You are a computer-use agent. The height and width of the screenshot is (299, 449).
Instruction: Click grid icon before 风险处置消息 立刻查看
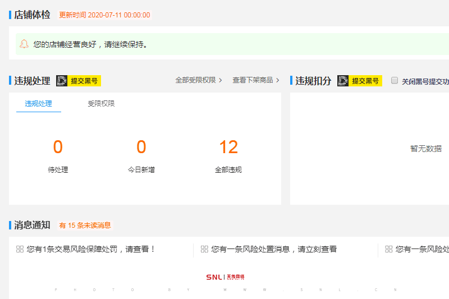pos(204,249)
